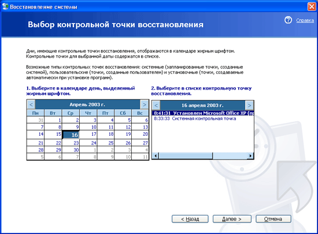Click the 'Отмена' cancel button
This screenshot has width=318, height=234.
tap(273, 219)
